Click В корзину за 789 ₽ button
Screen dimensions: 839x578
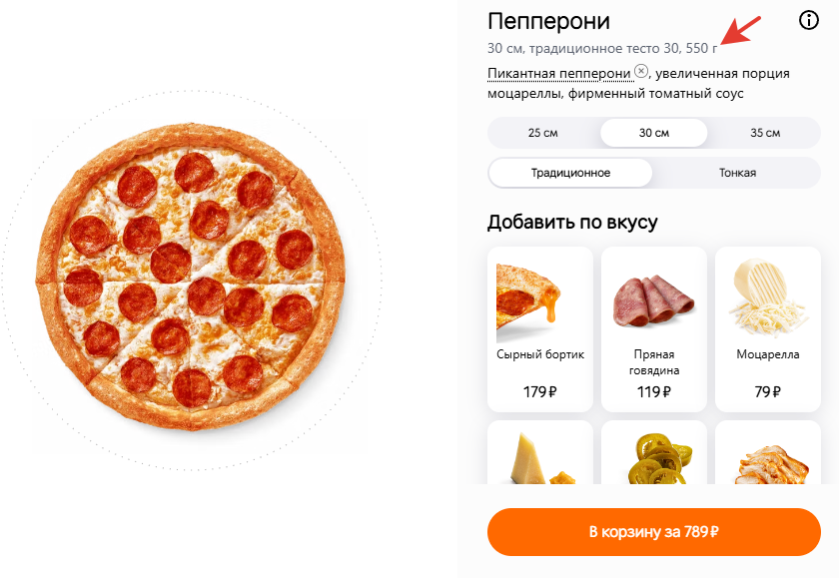(654, 532)
